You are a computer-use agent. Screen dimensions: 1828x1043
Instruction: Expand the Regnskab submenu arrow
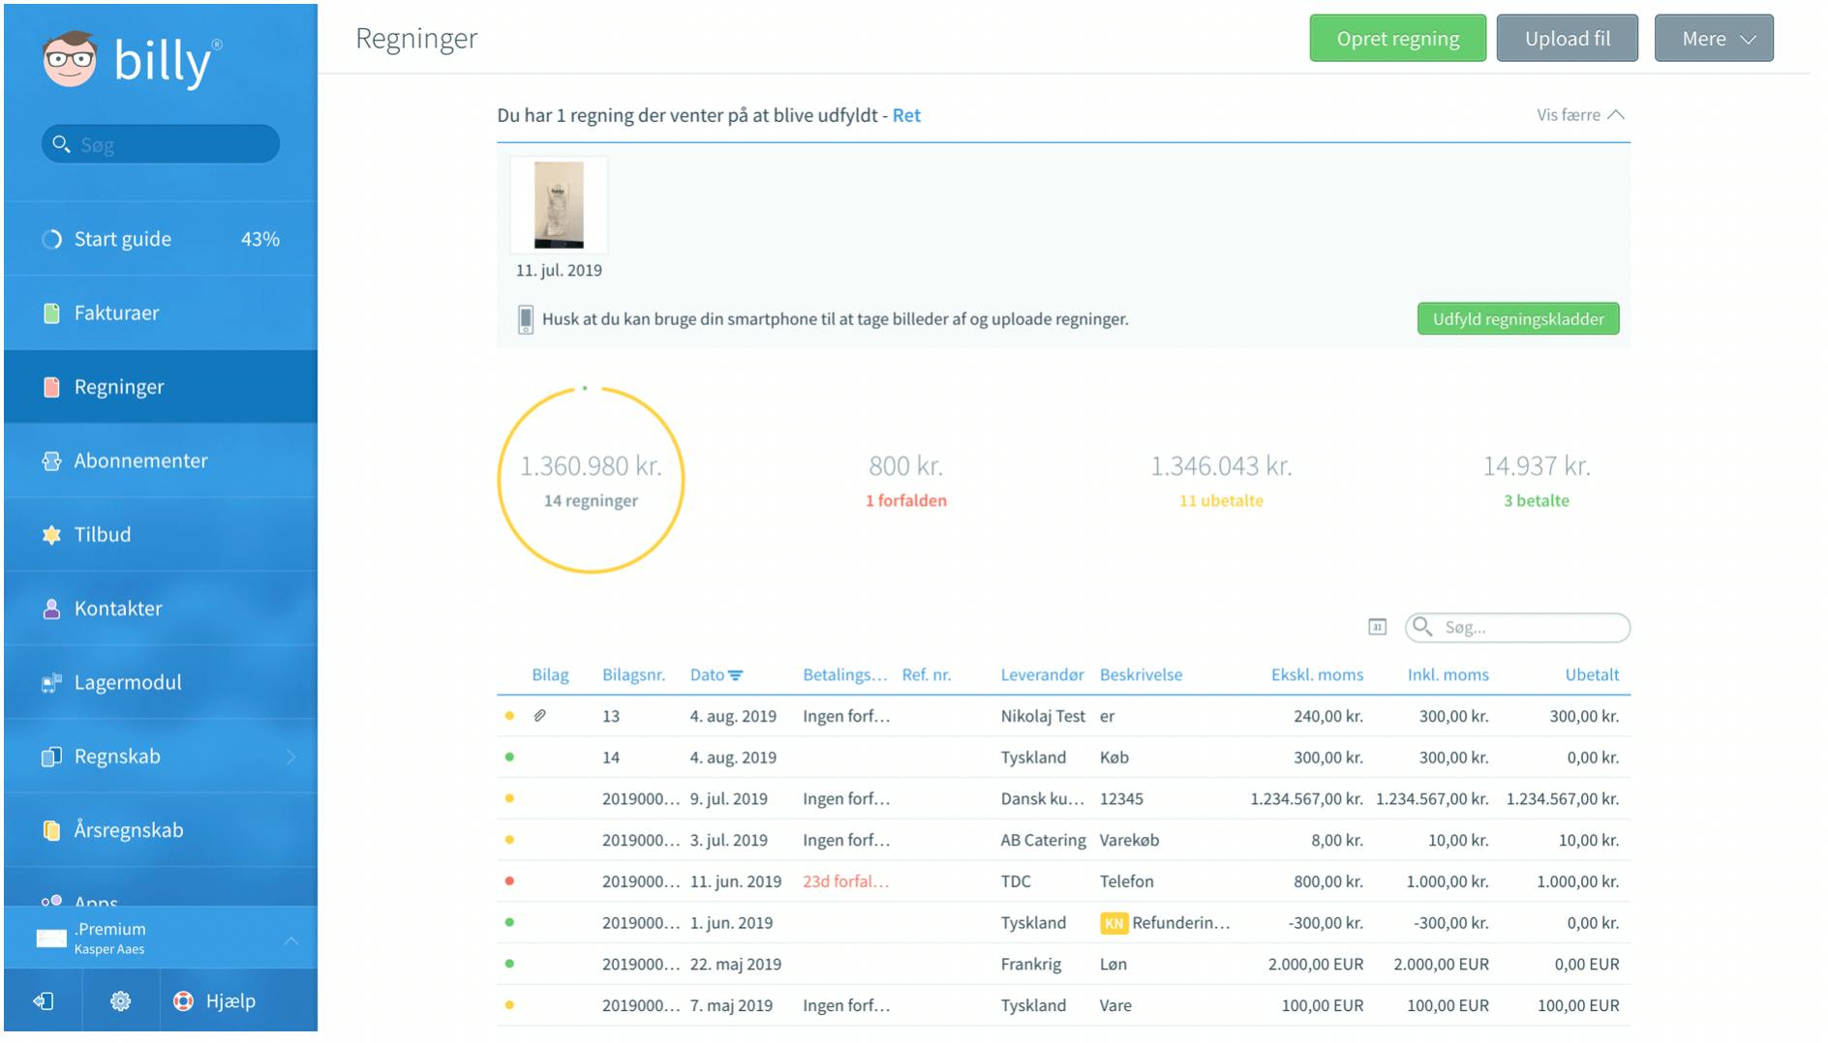[290, 757]
